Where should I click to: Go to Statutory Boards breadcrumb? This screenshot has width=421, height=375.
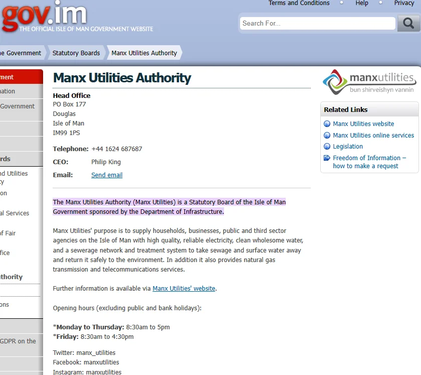(76, 53)
